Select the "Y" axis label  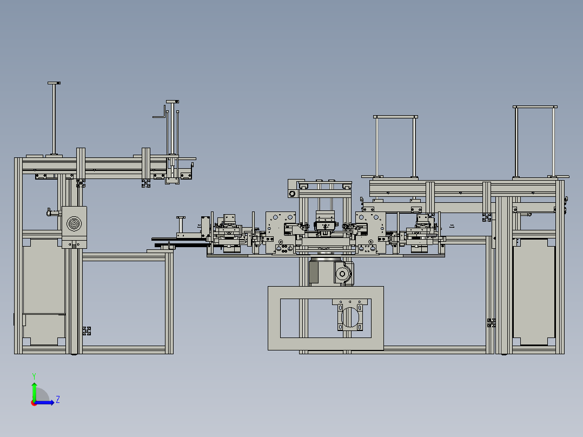[x=34, y=376]
